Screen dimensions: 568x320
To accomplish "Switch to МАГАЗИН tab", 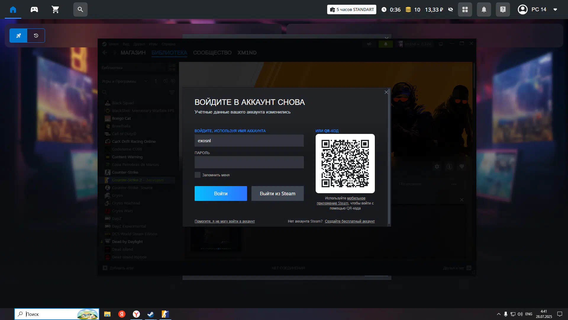I will tap(133, 53).
